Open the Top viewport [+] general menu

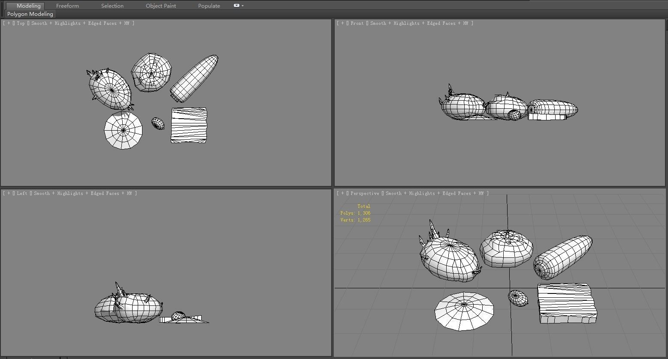click(x=9, y=23)
